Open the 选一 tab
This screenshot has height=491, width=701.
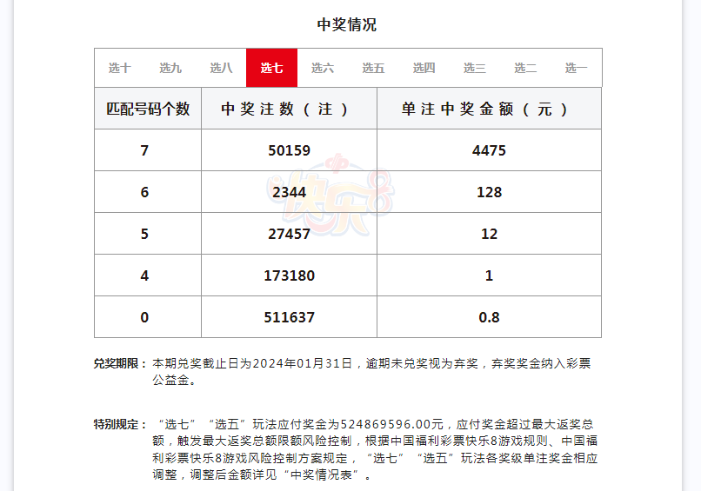tap(576, 68)
